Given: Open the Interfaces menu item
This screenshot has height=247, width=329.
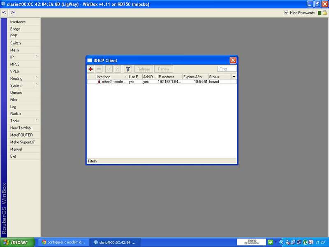Looking at the screenshot, I should (x=23, y=22).
